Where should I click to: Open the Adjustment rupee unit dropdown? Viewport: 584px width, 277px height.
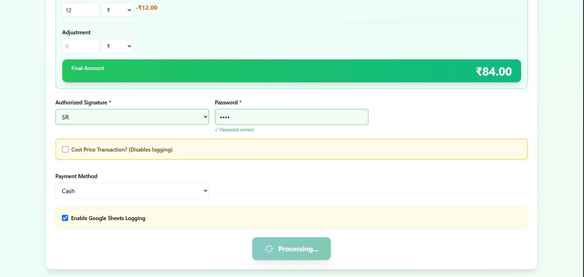click(117, 46)
